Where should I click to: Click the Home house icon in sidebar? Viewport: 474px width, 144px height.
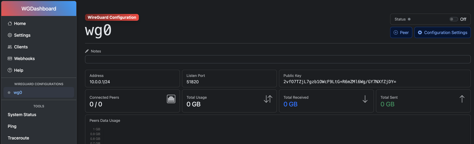click(10, 24)
